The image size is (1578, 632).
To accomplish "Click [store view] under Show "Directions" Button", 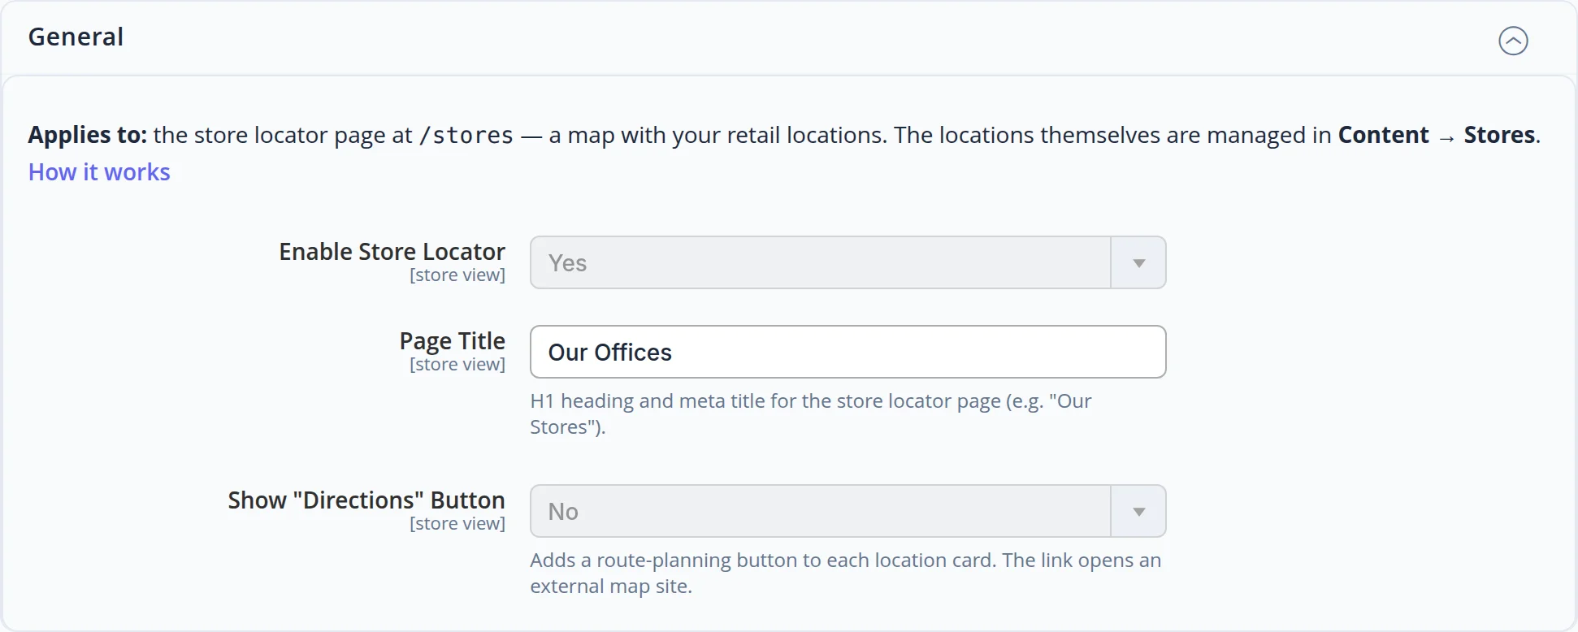I will coord(457,524).
